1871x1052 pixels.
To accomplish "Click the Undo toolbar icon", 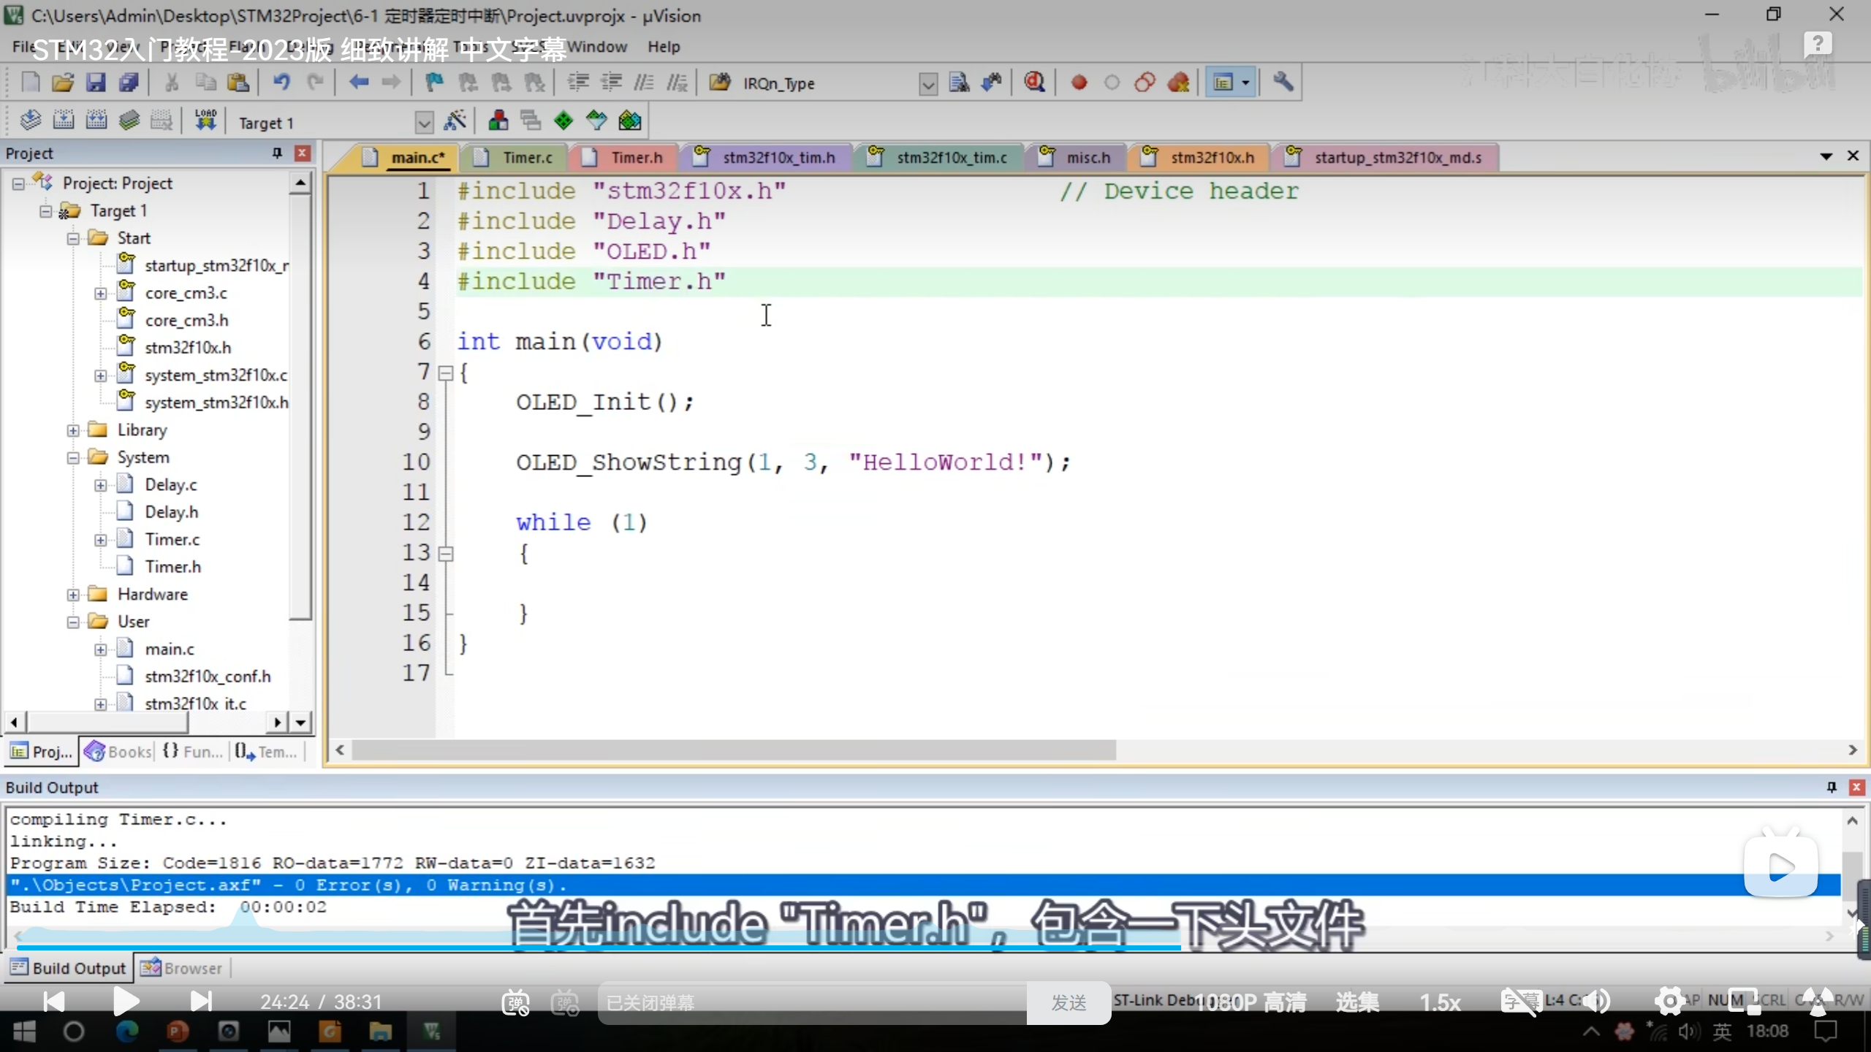I will click(281, 83).
